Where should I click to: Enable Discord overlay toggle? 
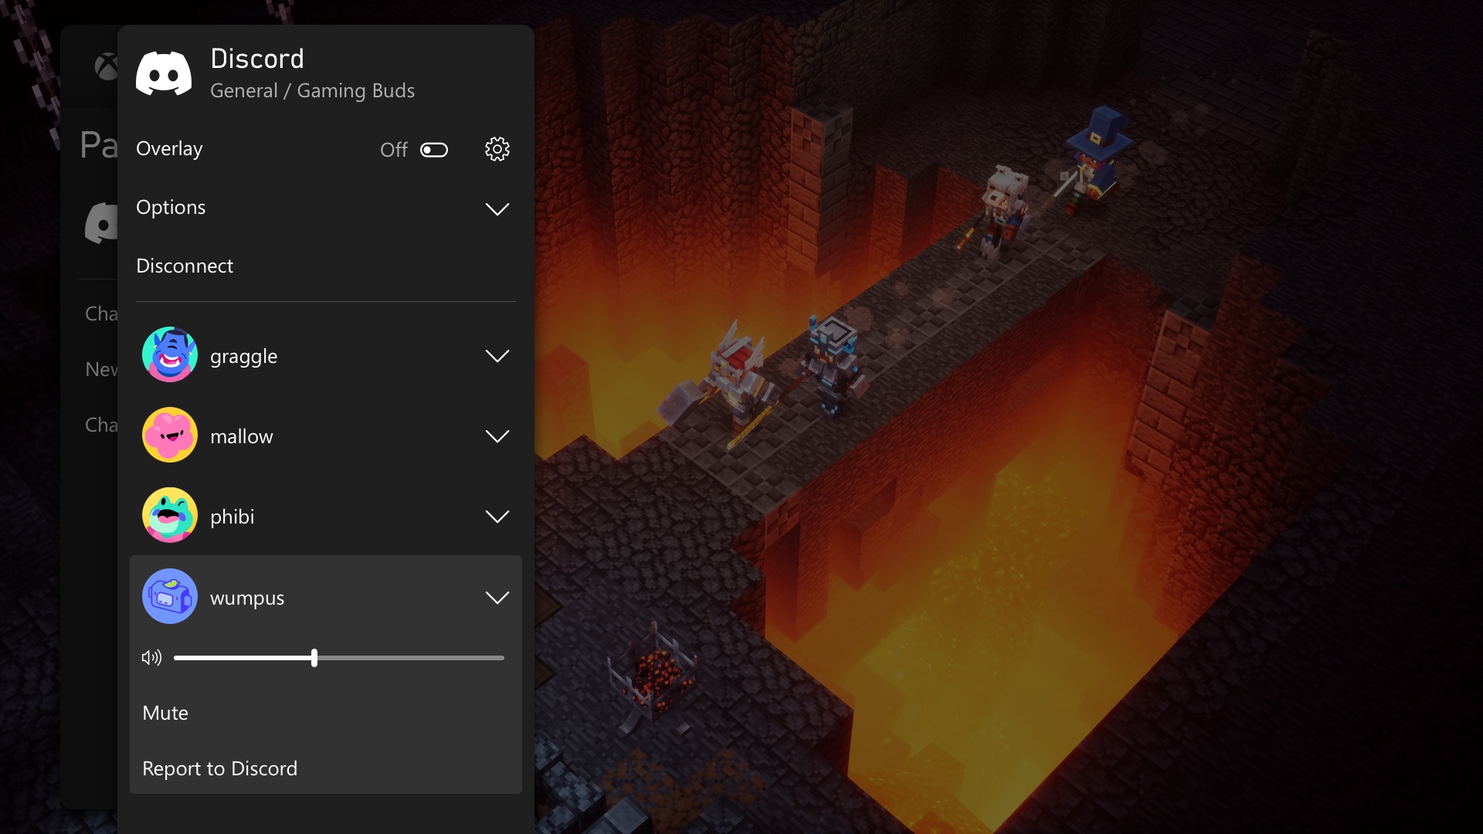coord(432,149)
